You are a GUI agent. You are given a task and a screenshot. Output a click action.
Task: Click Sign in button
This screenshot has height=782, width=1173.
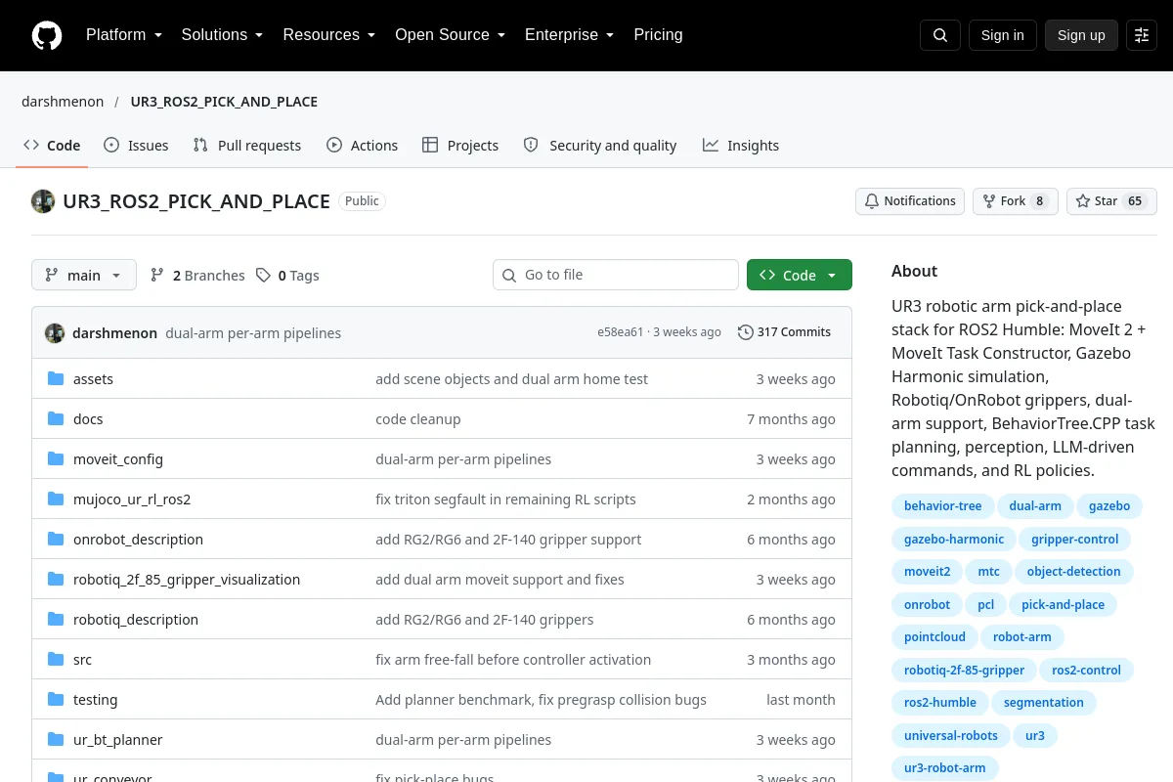click(1002, 35)
